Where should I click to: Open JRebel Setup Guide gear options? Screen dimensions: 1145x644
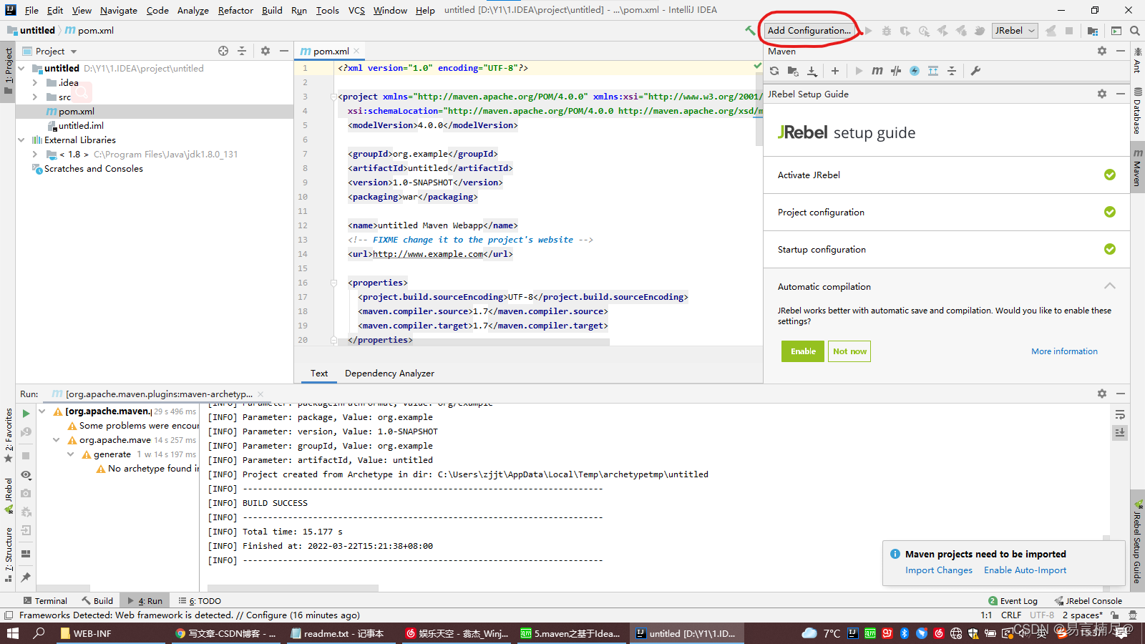tap(1102, 94)
